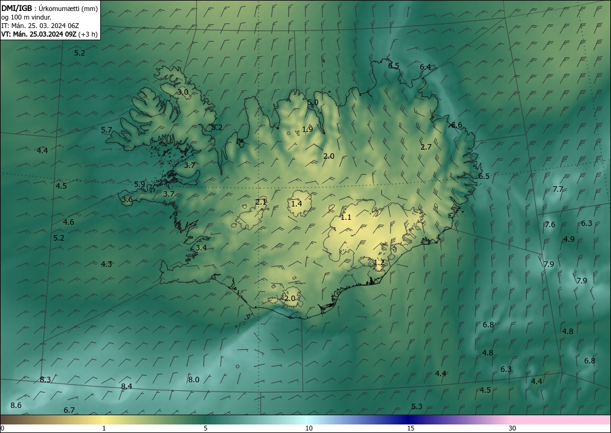Click the 6.7 value near the bottom left

pyautogui.click(x=69, y=410)
